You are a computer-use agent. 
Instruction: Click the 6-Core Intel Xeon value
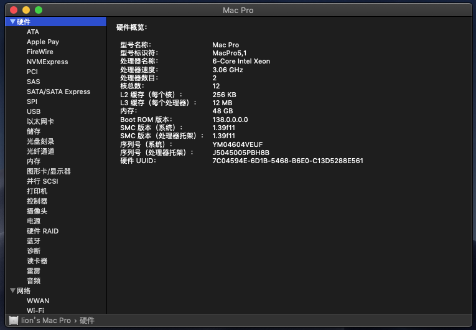[241, 62]
